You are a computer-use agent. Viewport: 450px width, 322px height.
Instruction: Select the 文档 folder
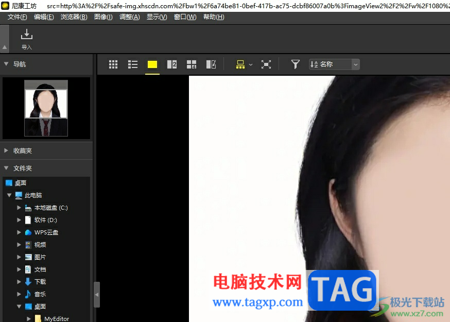40,269
